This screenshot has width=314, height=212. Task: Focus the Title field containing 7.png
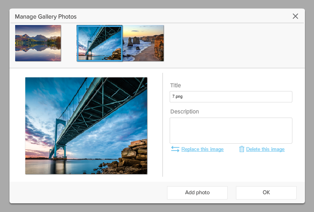(231, 97)
